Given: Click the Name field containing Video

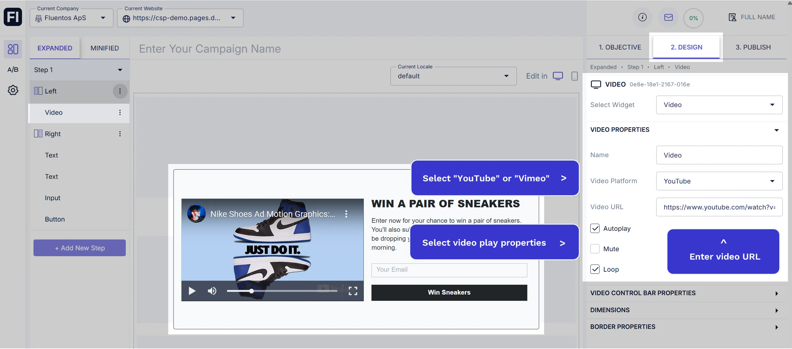Looking at the screenshot, I should click(x=719, y=155).
